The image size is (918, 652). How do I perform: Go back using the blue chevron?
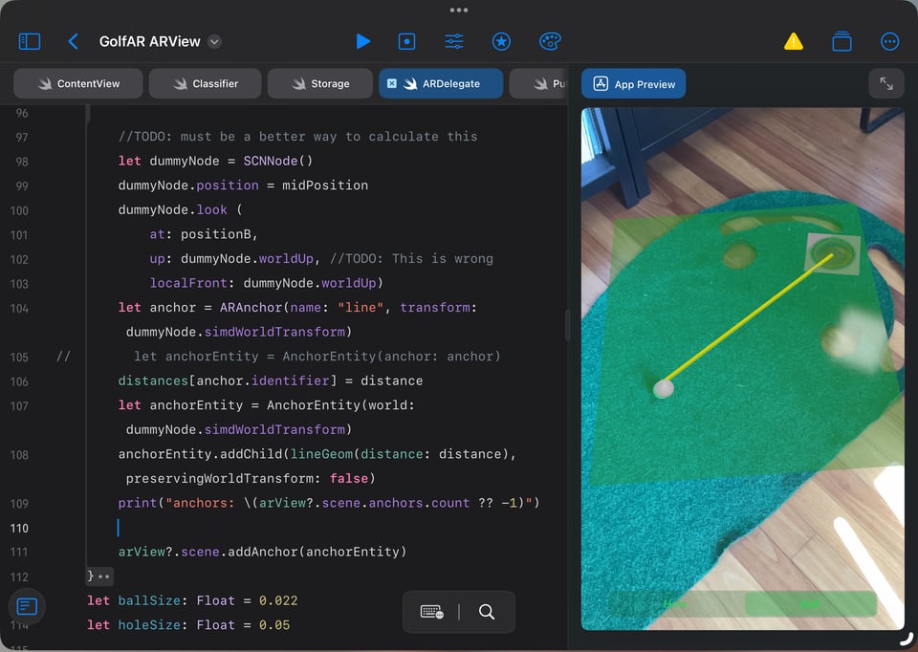[73, 41]
